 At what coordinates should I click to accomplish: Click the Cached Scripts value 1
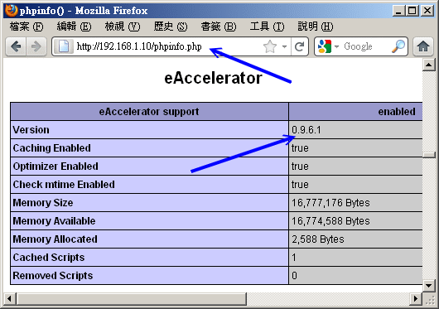point(294,258)
